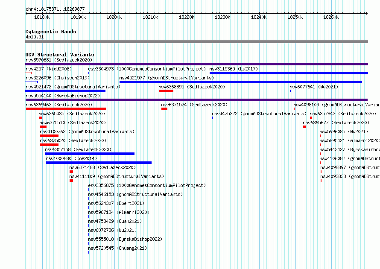Select nsv6371524 (Sedlazeck2020) label

coord(194,105)
